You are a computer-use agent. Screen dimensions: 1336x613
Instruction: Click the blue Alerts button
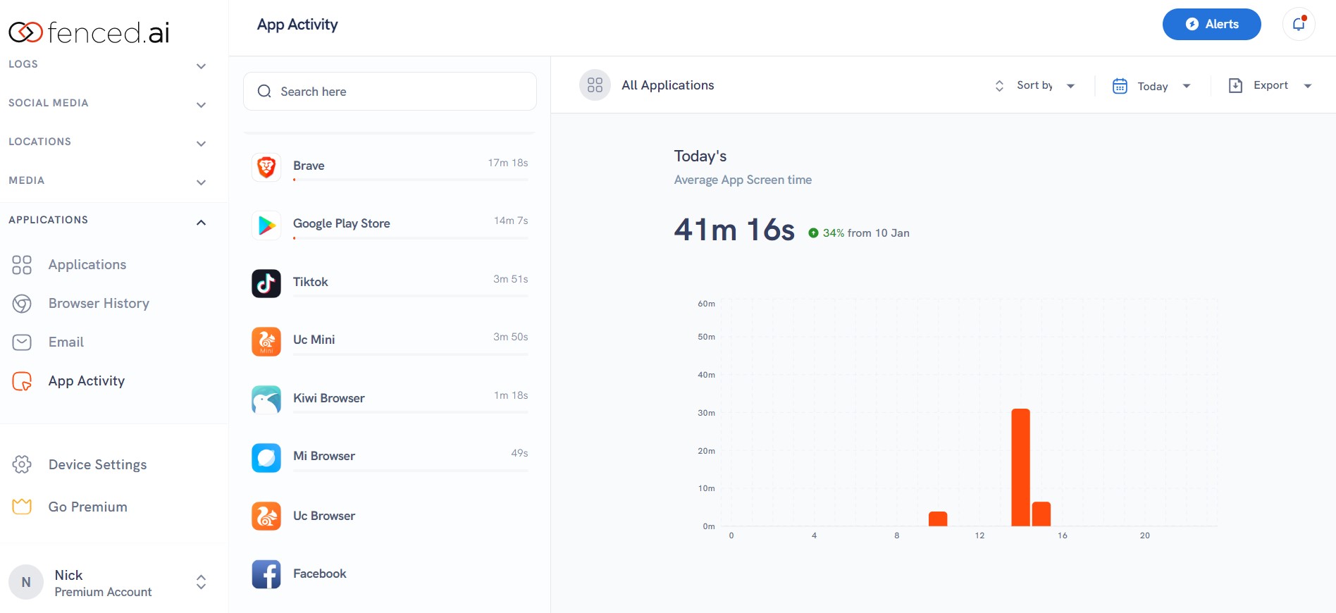point(1211,24)
